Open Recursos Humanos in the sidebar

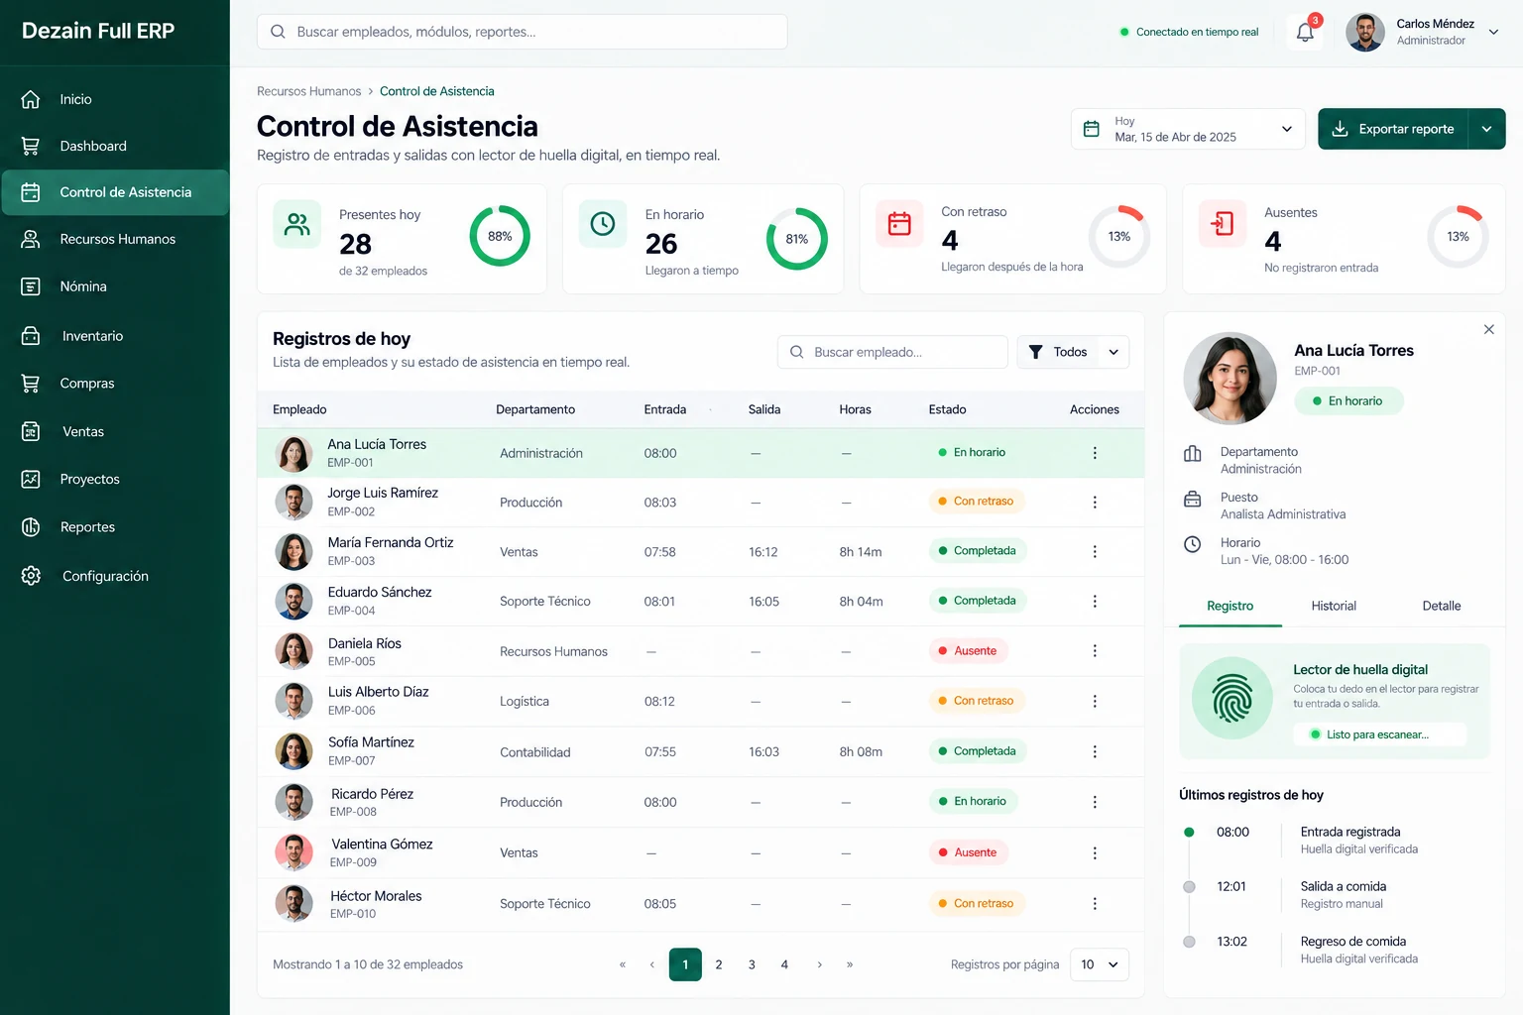click(x=115, y=239)
